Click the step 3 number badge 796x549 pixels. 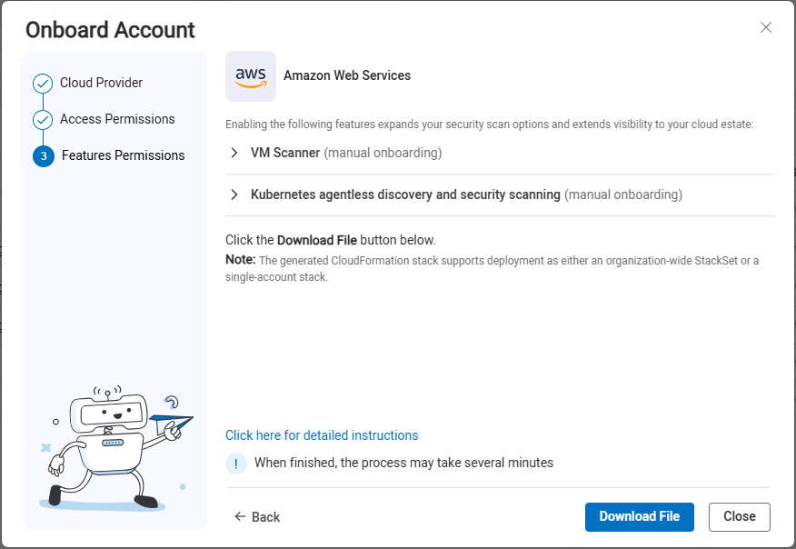43,156
